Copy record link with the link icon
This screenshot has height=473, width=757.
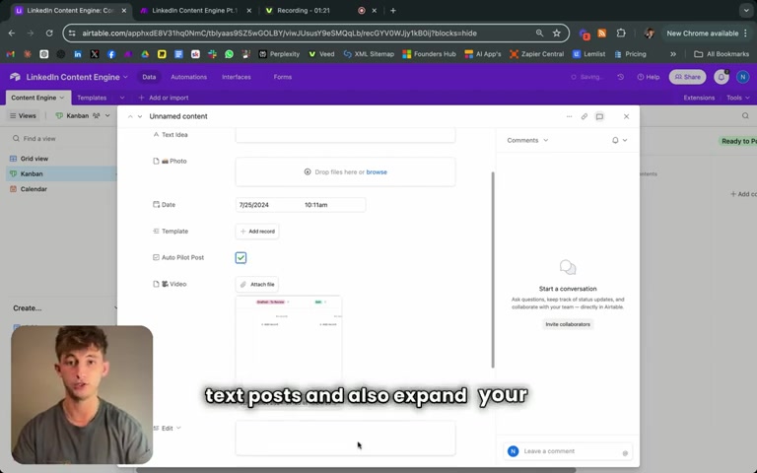point(585,117)
